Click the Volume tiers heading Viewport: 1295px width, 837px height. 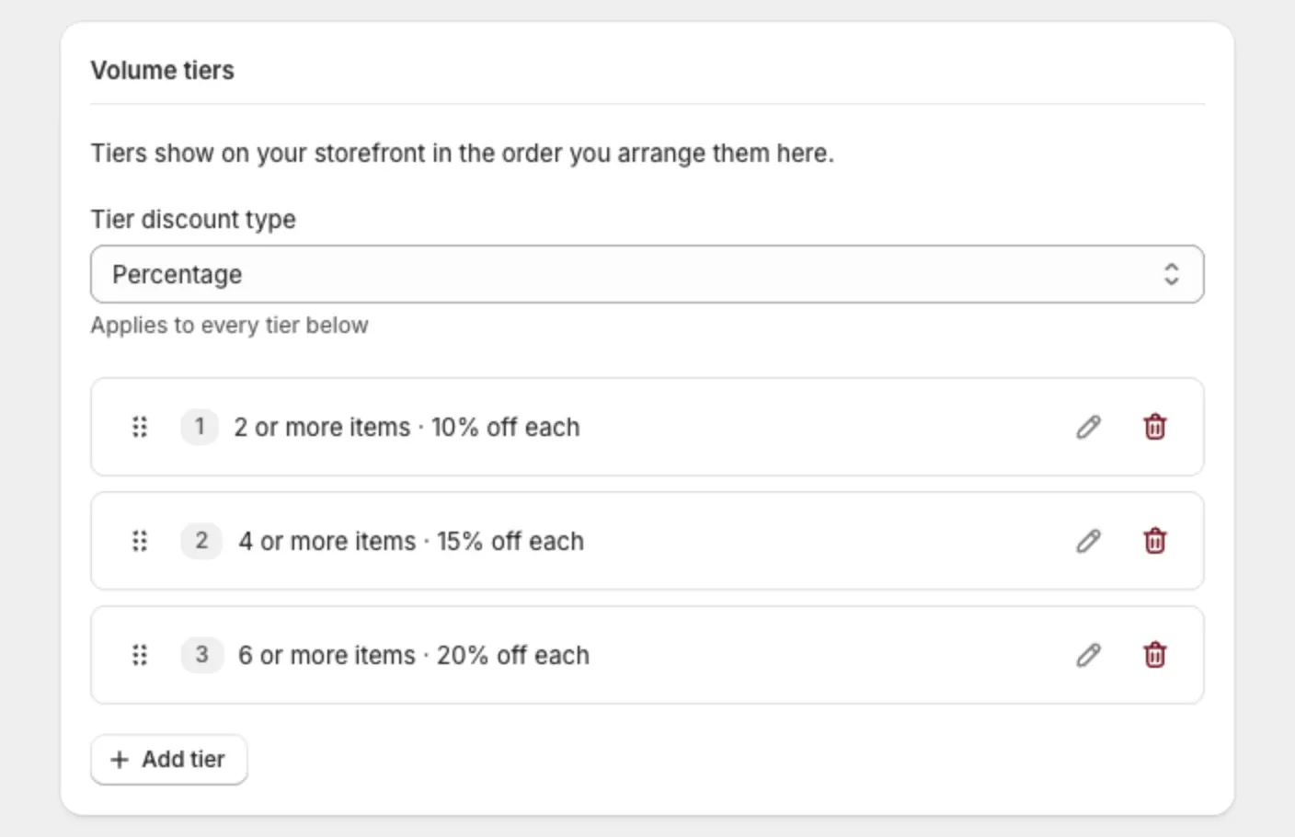[163, 71]
